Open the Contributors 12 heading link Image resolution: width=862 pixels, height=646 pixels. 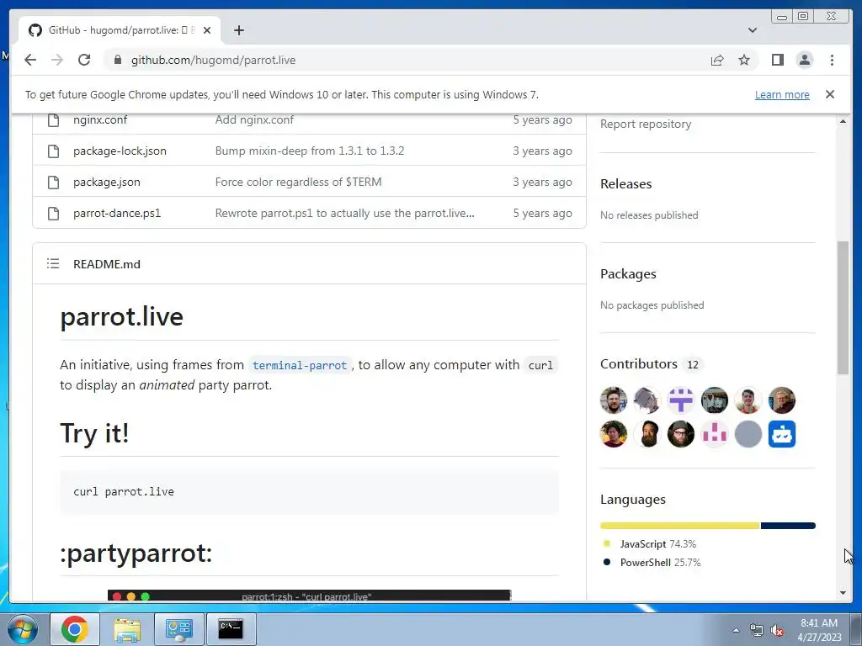[x=652, y=364]
